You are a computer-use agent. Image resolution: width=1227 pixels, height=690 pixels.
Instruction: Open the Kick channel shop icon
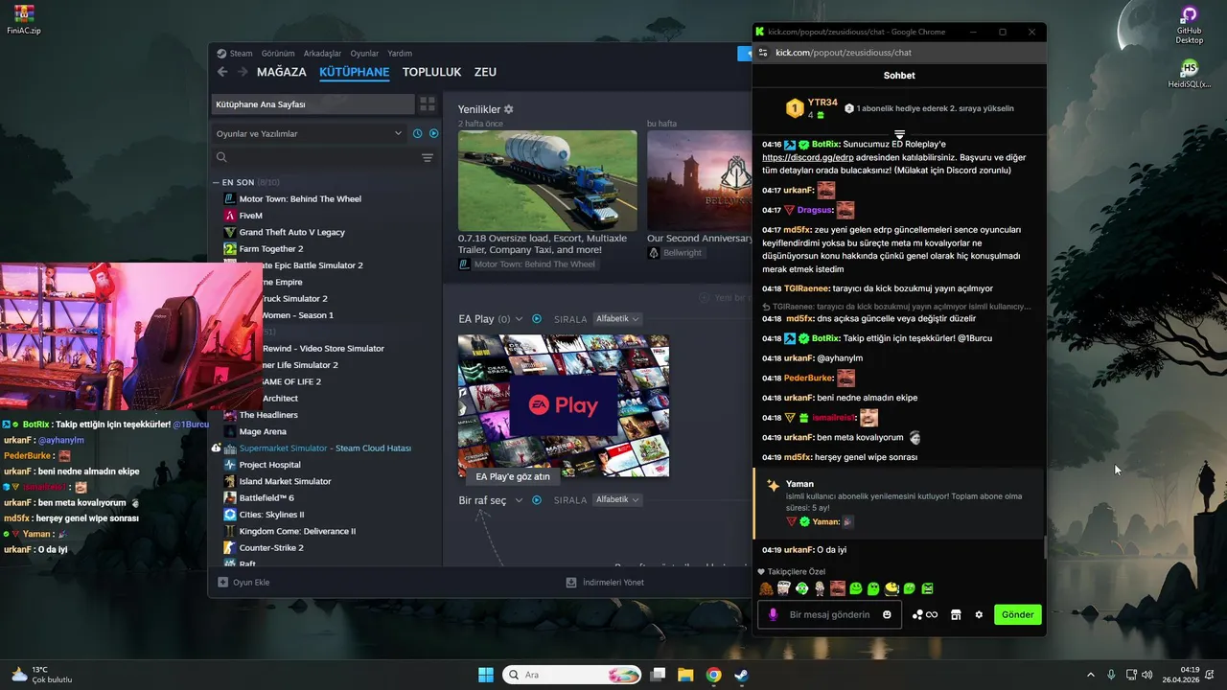(956, 614)
